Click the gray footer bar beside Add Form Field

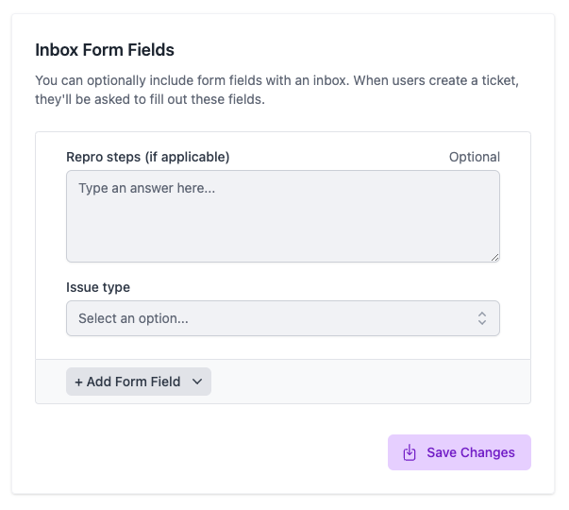[x=370, y=382]
